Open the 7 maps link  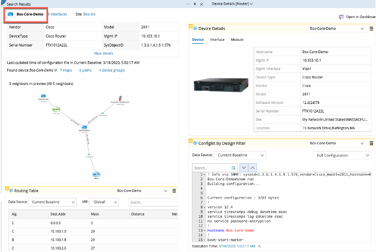coord(66,70)
